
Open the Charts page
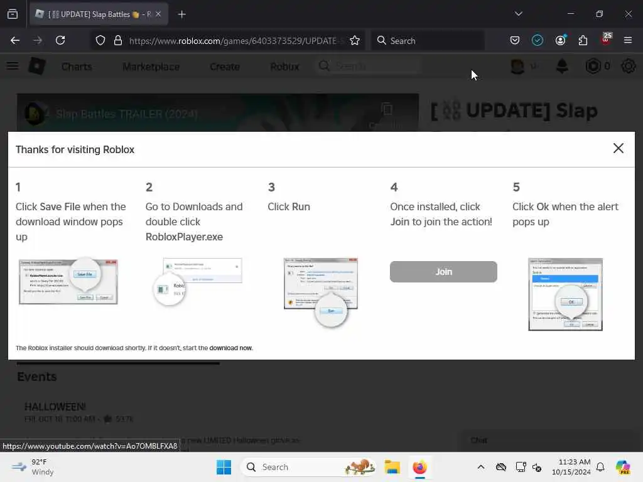click(x=77, y=67)
